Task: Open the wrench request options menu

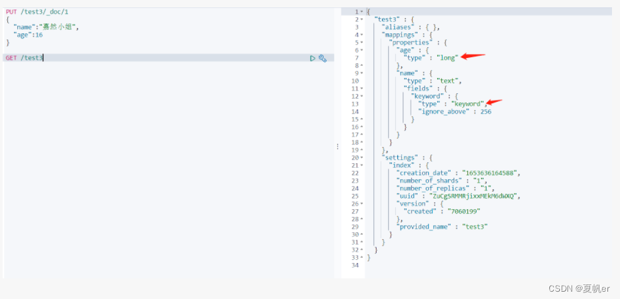Action: click(323, 59)
